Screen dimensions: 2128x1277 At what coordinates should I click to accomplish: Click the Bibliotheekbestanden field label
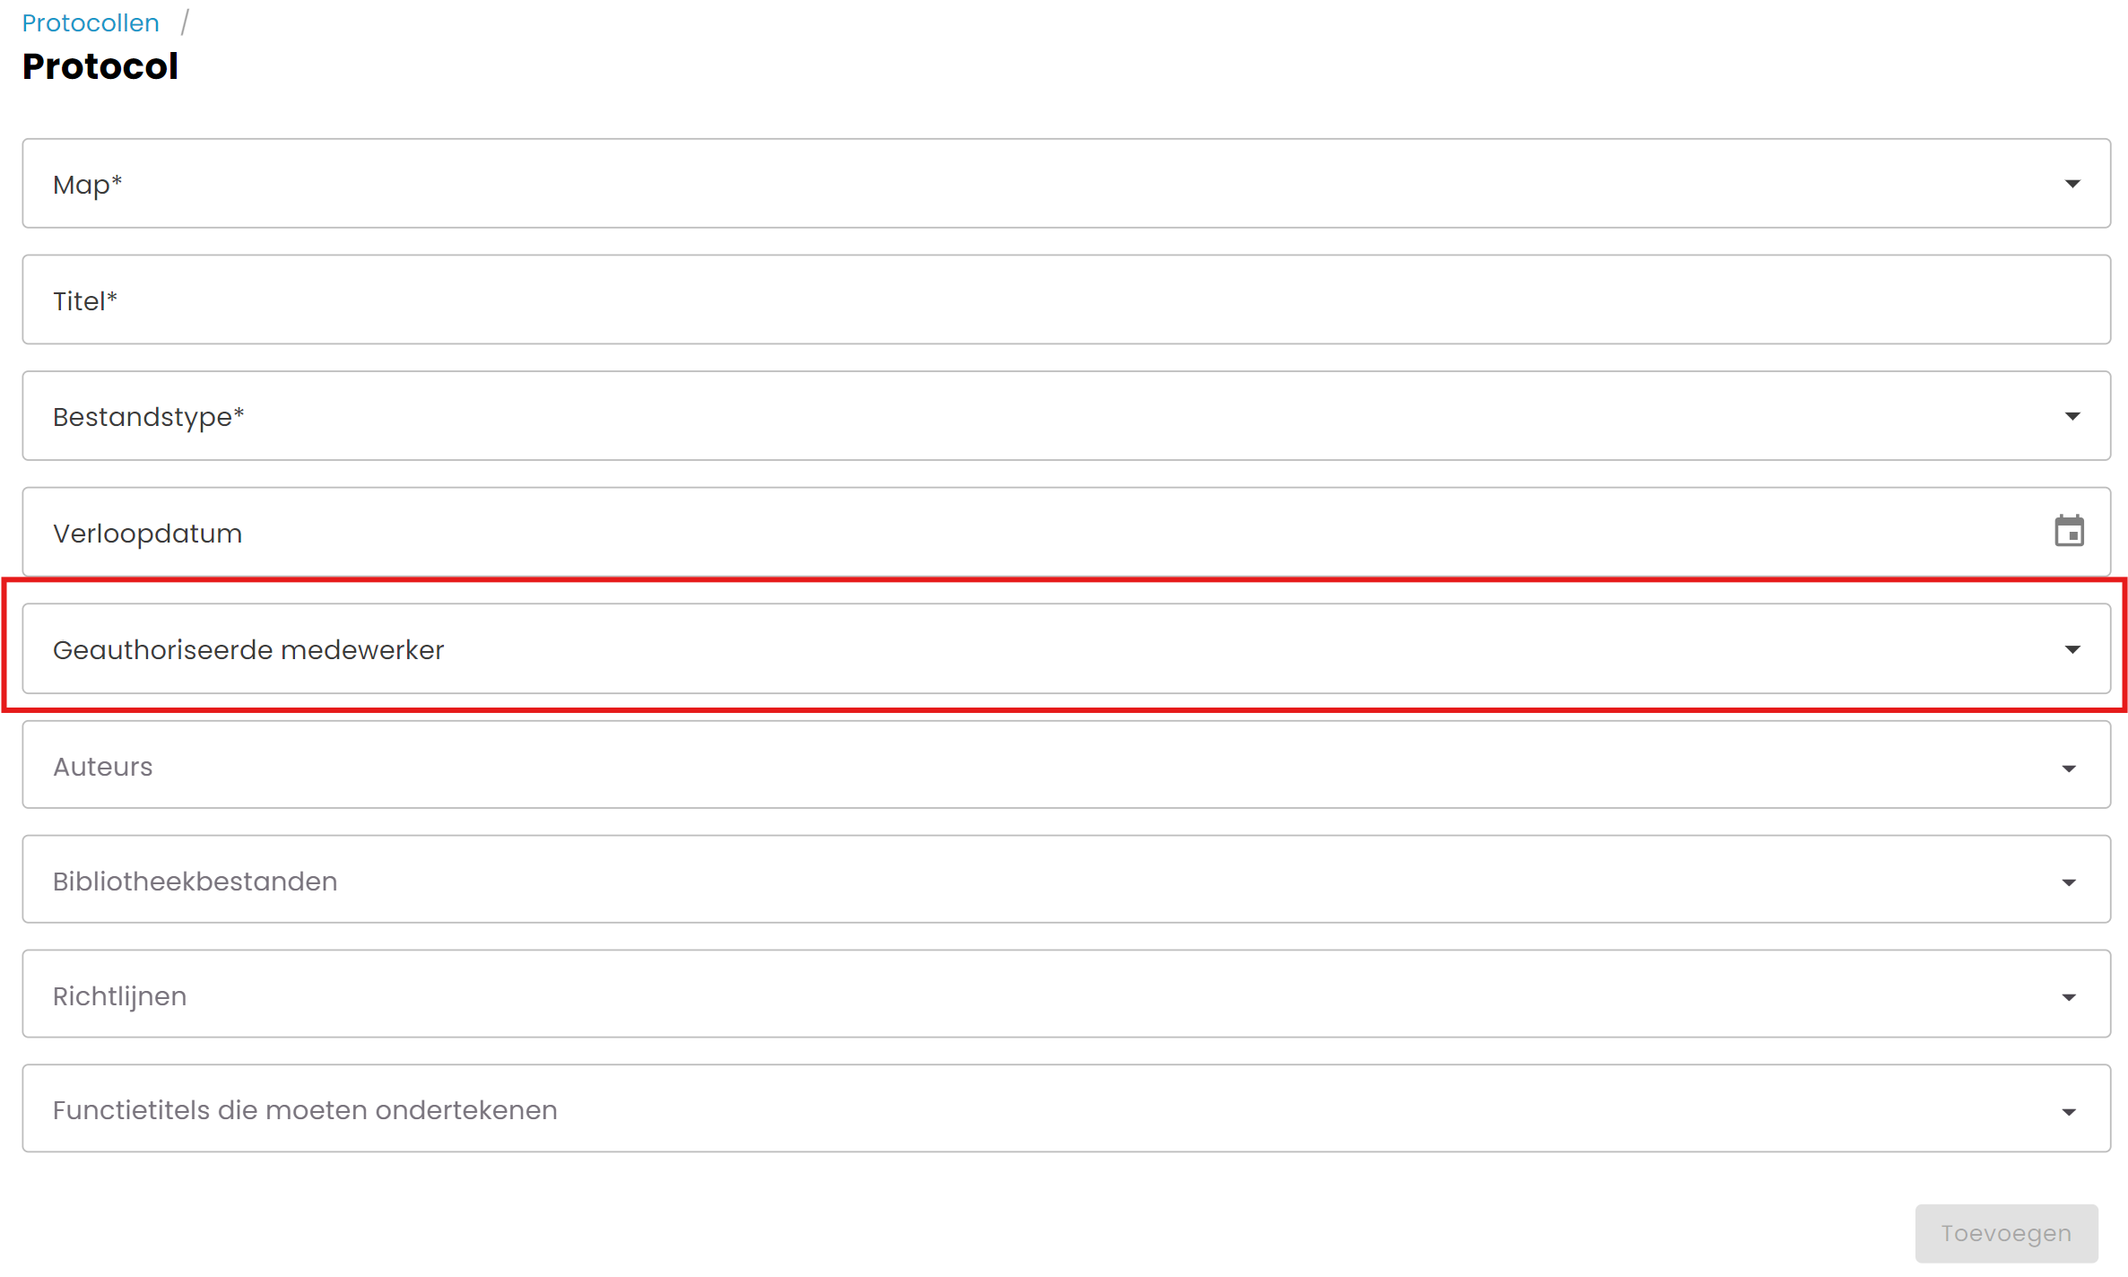click(195, 882)
